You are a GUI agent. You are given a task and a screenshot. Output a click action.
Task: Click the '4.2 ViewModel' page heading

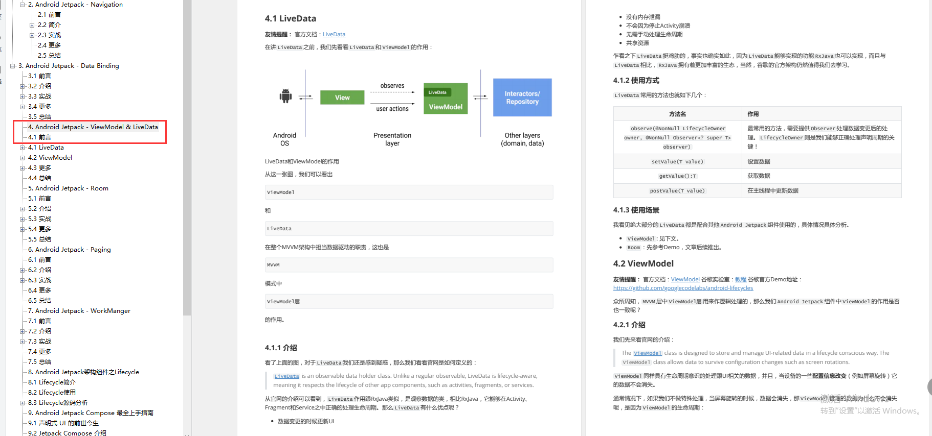click(x=643, y=264)
